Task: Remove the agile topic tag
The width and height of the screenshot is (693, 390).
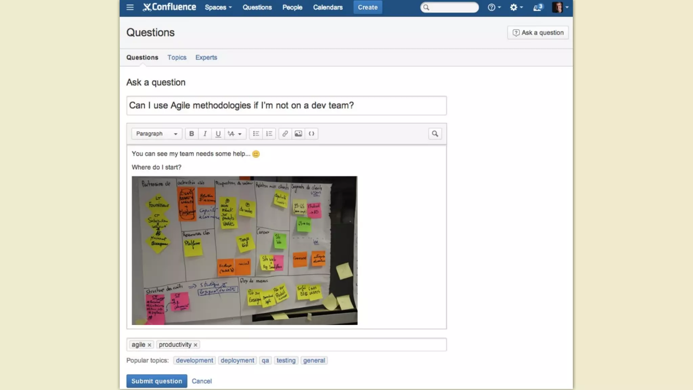Action: pos(149,345)
